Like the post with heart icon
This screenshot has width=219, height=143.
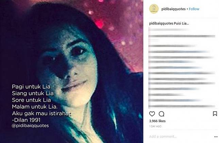[152, 114]
